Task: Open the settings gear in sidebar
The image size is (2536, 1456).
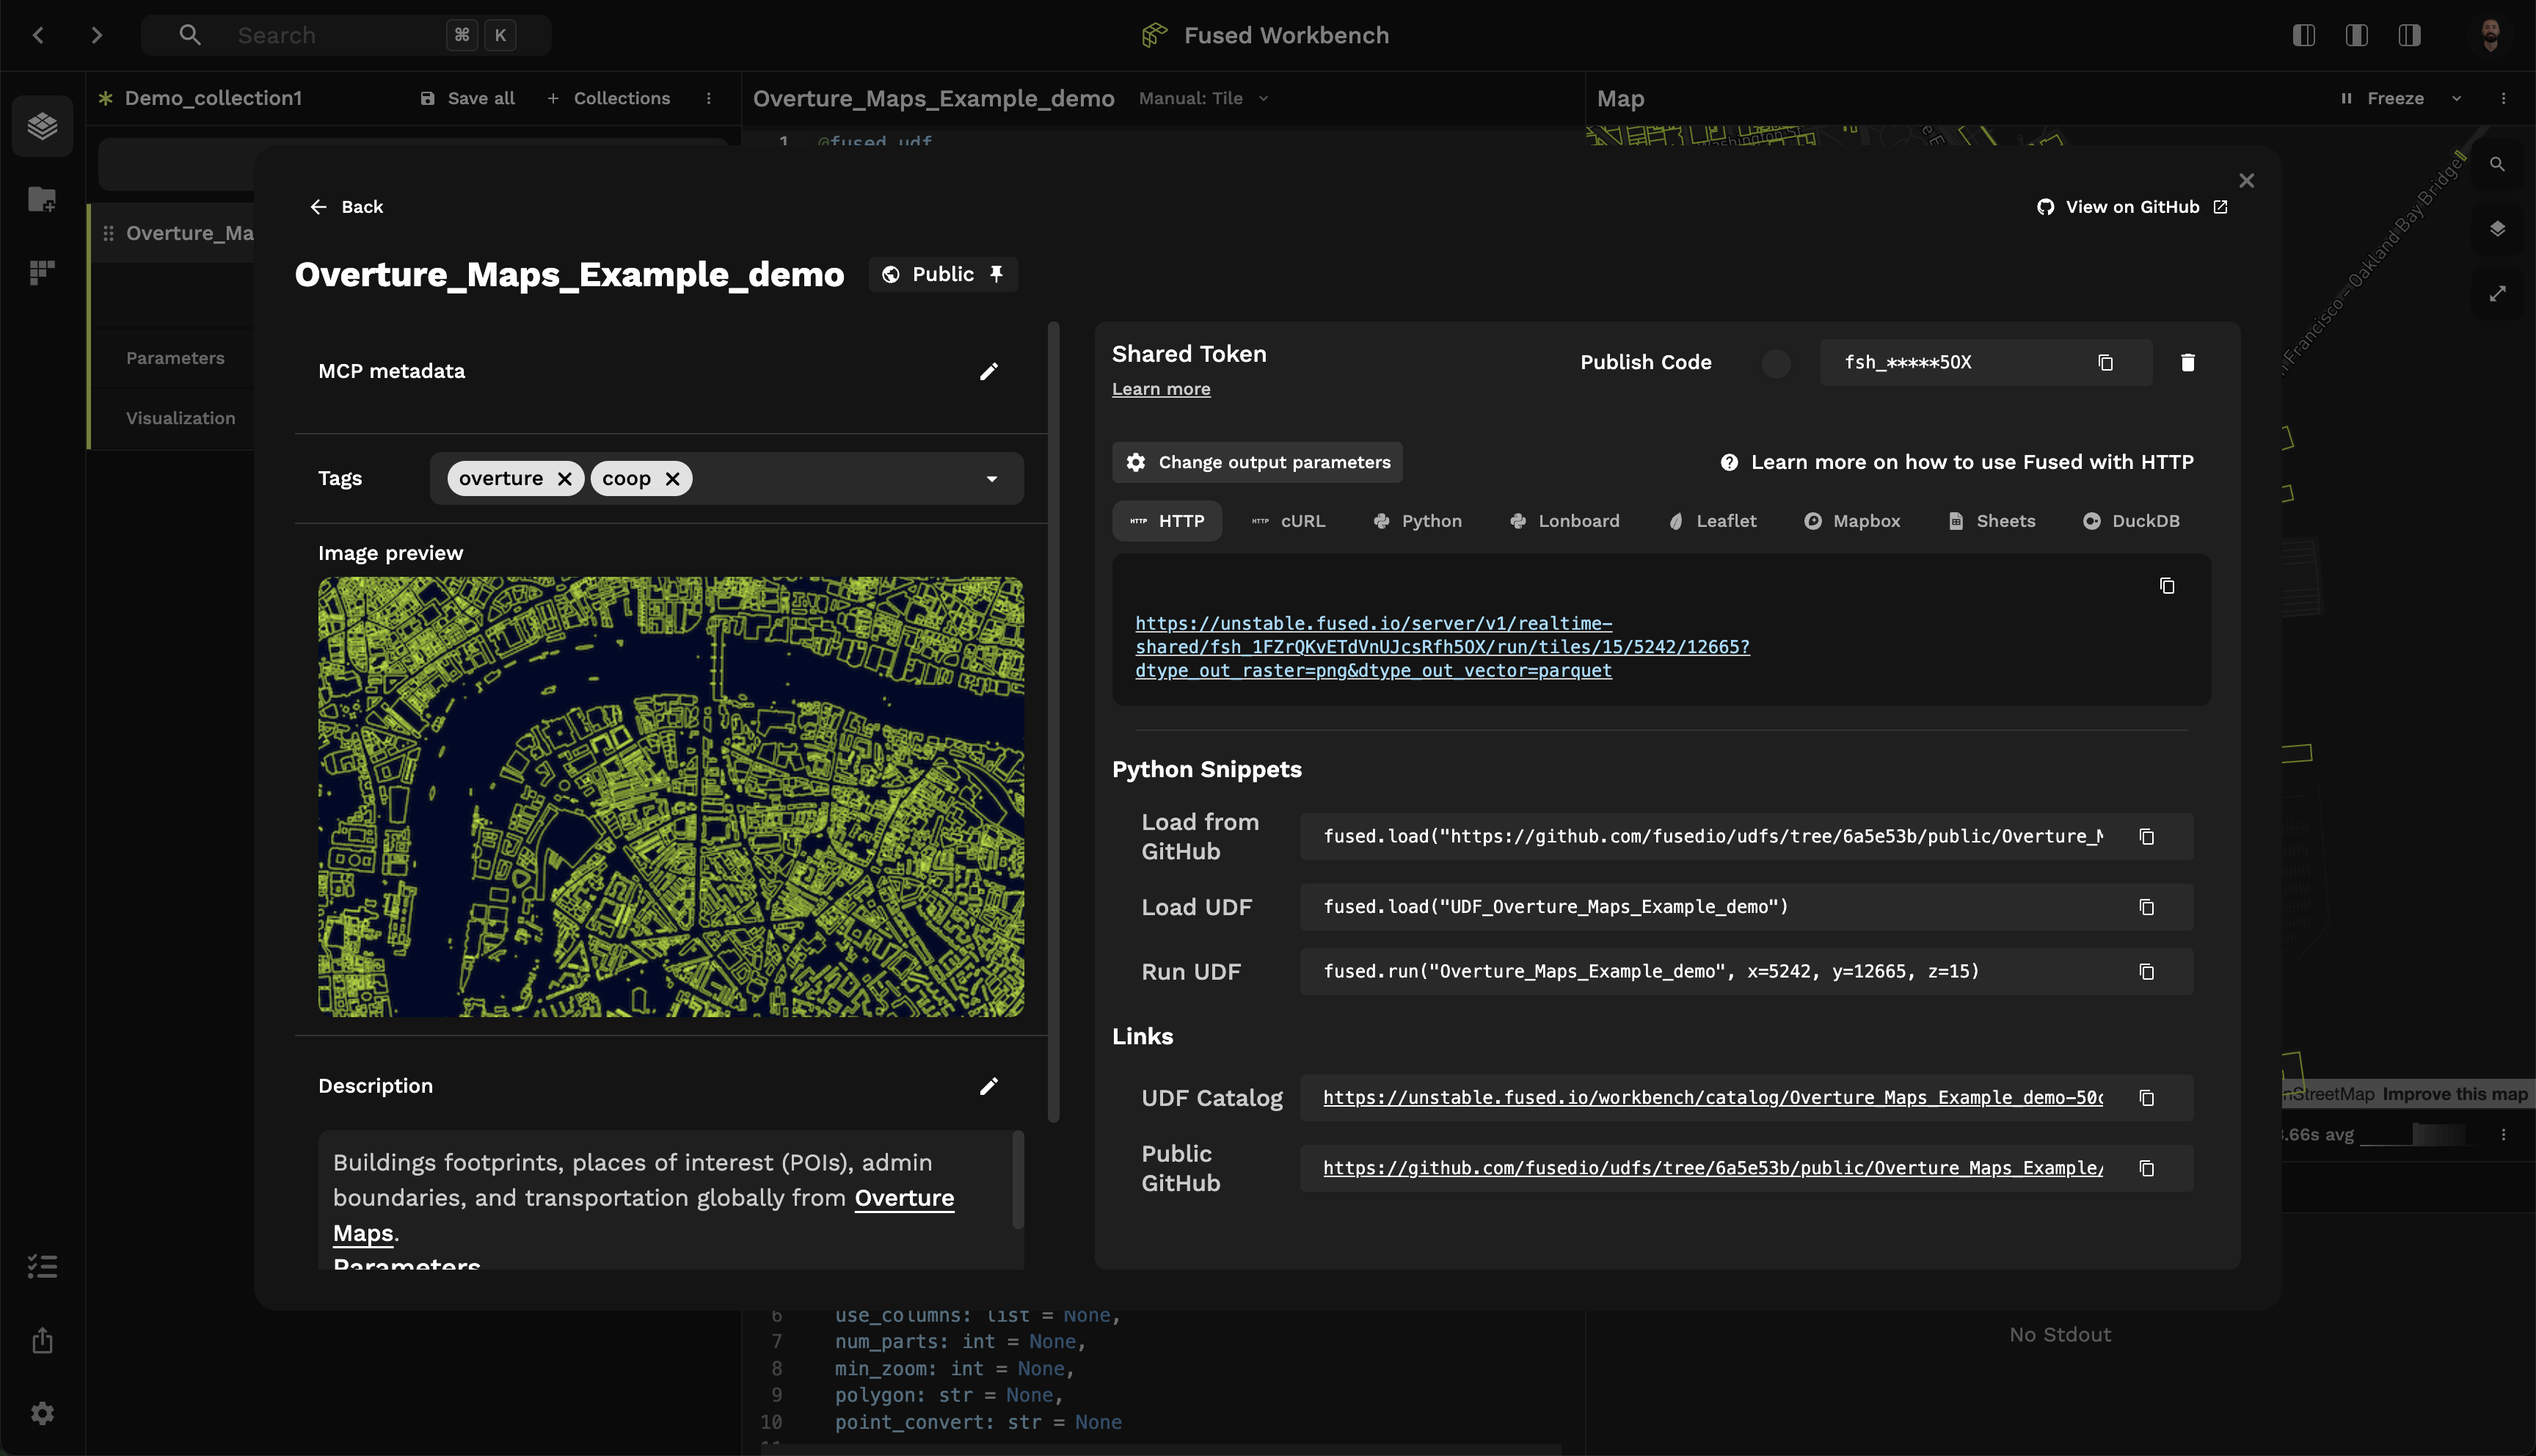Action: click(42, 1413)
